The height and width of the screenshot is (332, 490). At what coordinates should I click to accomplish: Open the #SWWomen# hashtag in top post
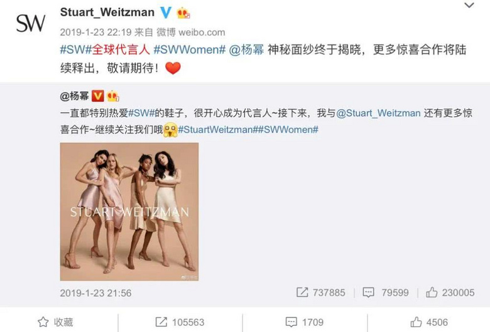coord(190,49)
